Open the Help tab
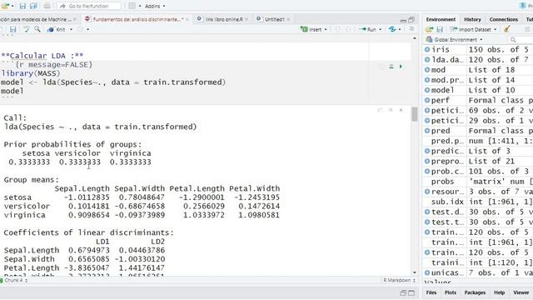Viewport: 533px width, 300px height. (x=499, y=292)
